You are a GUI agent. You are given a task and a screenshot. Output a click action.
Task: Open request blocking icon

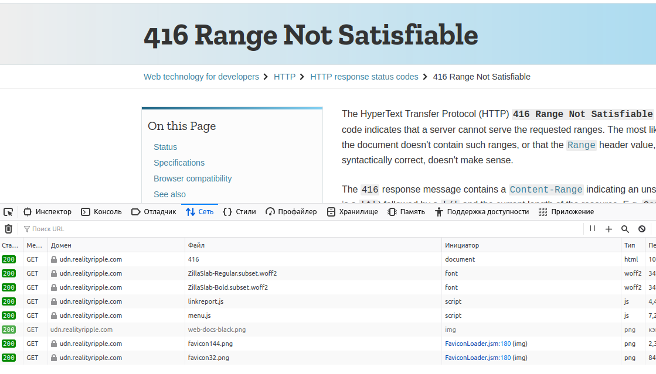point(642,229)
